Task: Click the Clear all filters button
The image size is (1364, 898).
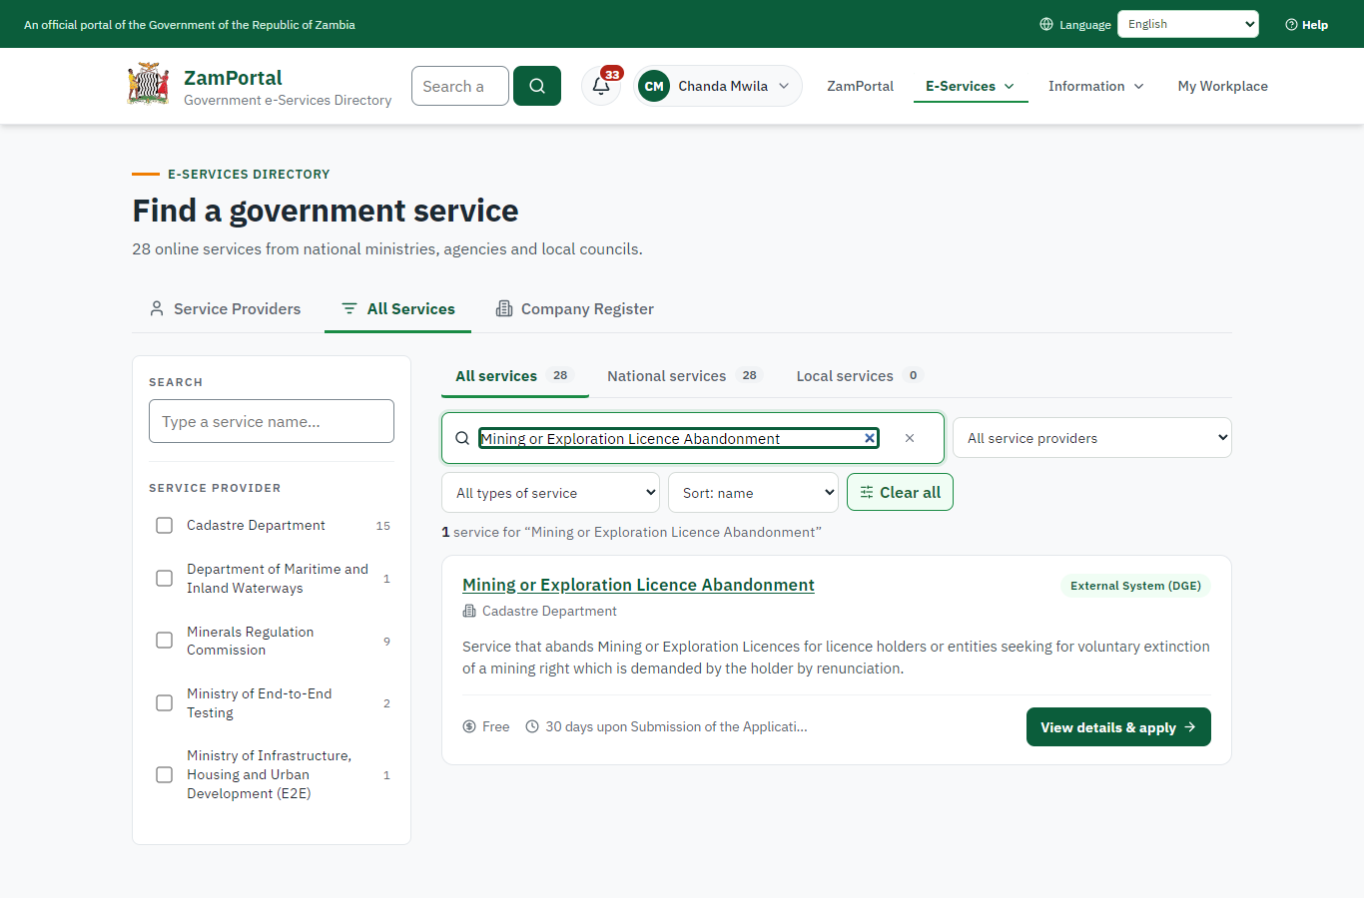Action: 900,492
